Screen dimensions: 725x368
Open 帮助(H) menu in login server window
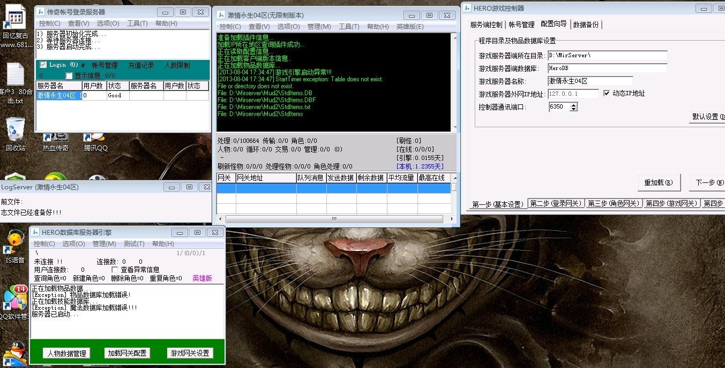[166, 24]
